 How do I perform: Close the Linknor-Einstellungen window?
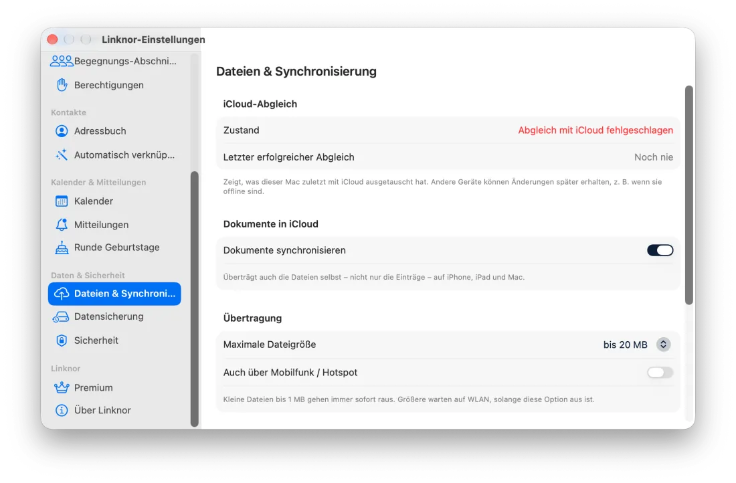[53, 39]
